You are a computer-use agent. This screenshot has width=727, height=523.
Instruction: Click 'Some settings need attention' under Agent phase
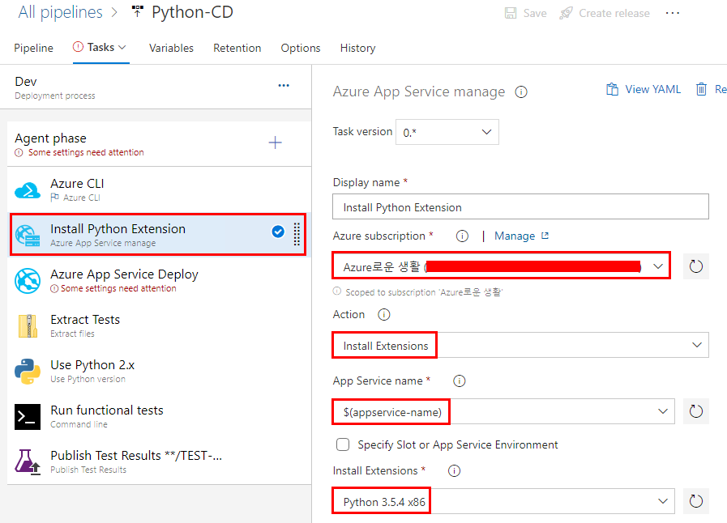point(86,152)
